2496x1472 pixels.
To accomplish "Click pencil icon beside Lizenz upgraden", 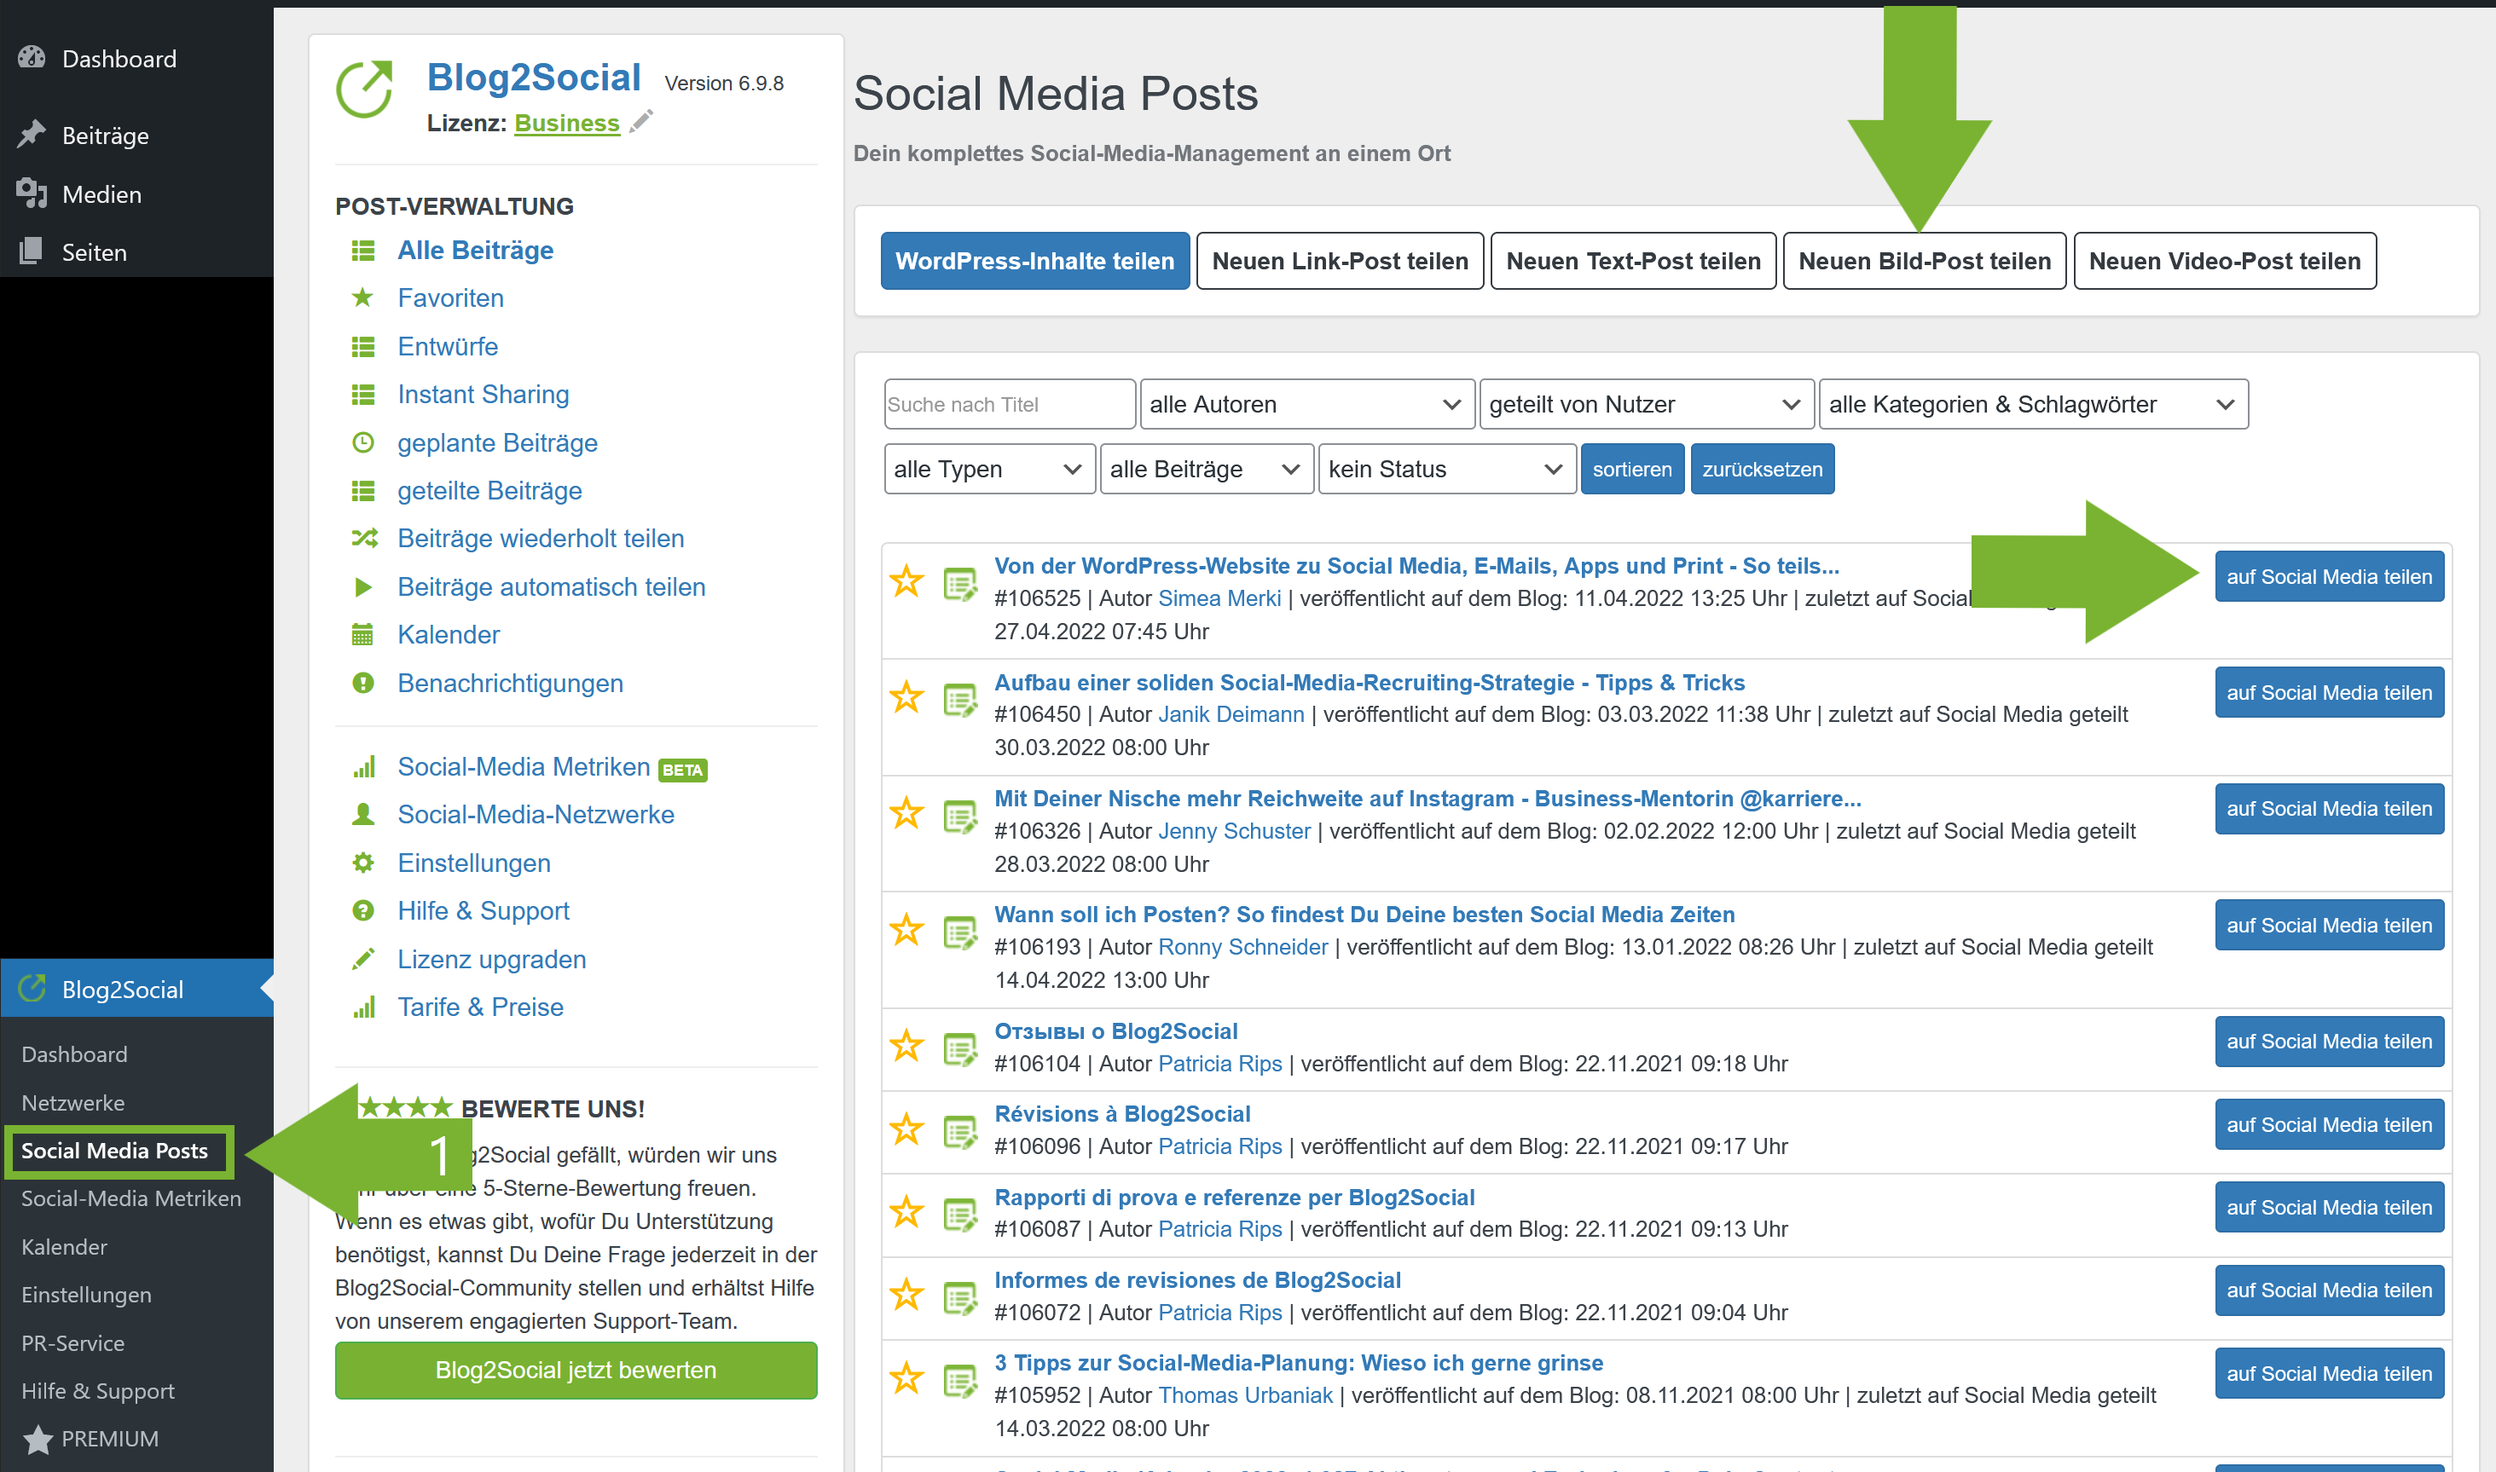I will click(x=363, y=959).
